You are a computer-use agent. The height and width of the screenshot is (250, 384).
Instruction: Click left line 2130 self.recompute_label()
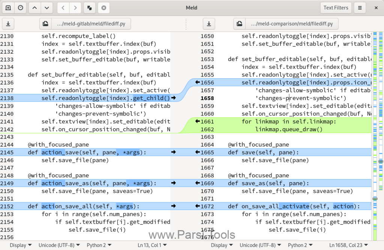click(78, 36)
